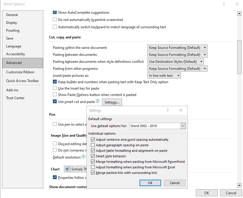Viewport: 243px width, 198px height.
Task: Open Pasting within the same document dropdown
Action: pyautogui.click(x=177, y=48)
